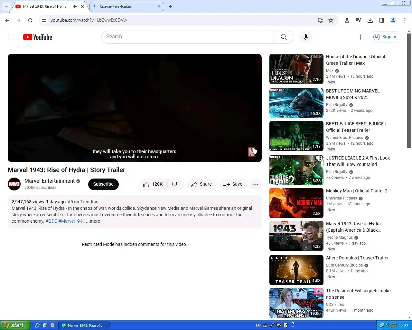Go back with browser back arrow
412x330 pixels.
pyautogui.click(x=7, y=20)
